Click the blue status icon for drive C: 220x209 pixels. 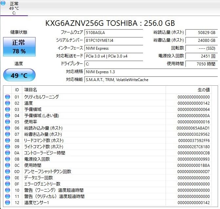click(3, 3)
